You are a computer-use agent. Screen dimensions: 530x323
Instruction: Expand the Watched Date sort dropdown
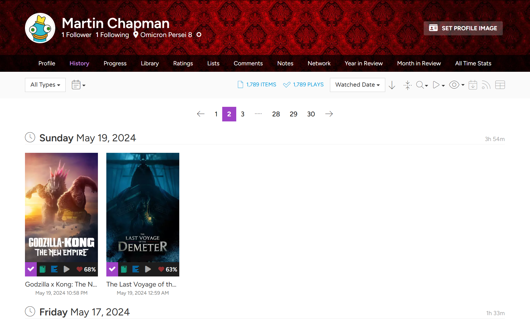click(357, 85)
